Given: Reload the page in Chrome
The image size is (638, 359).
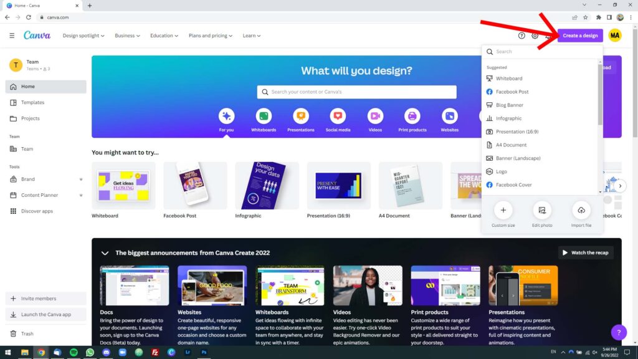Looking at the screenshot, I should (29, 17).
